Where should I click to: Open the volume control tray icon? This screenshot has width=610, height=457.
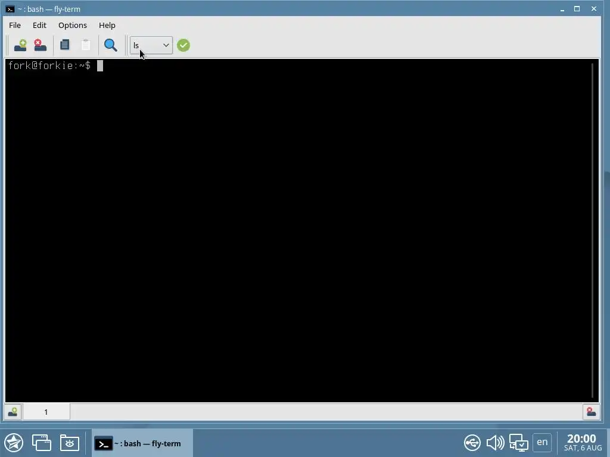tap(495, 443)
